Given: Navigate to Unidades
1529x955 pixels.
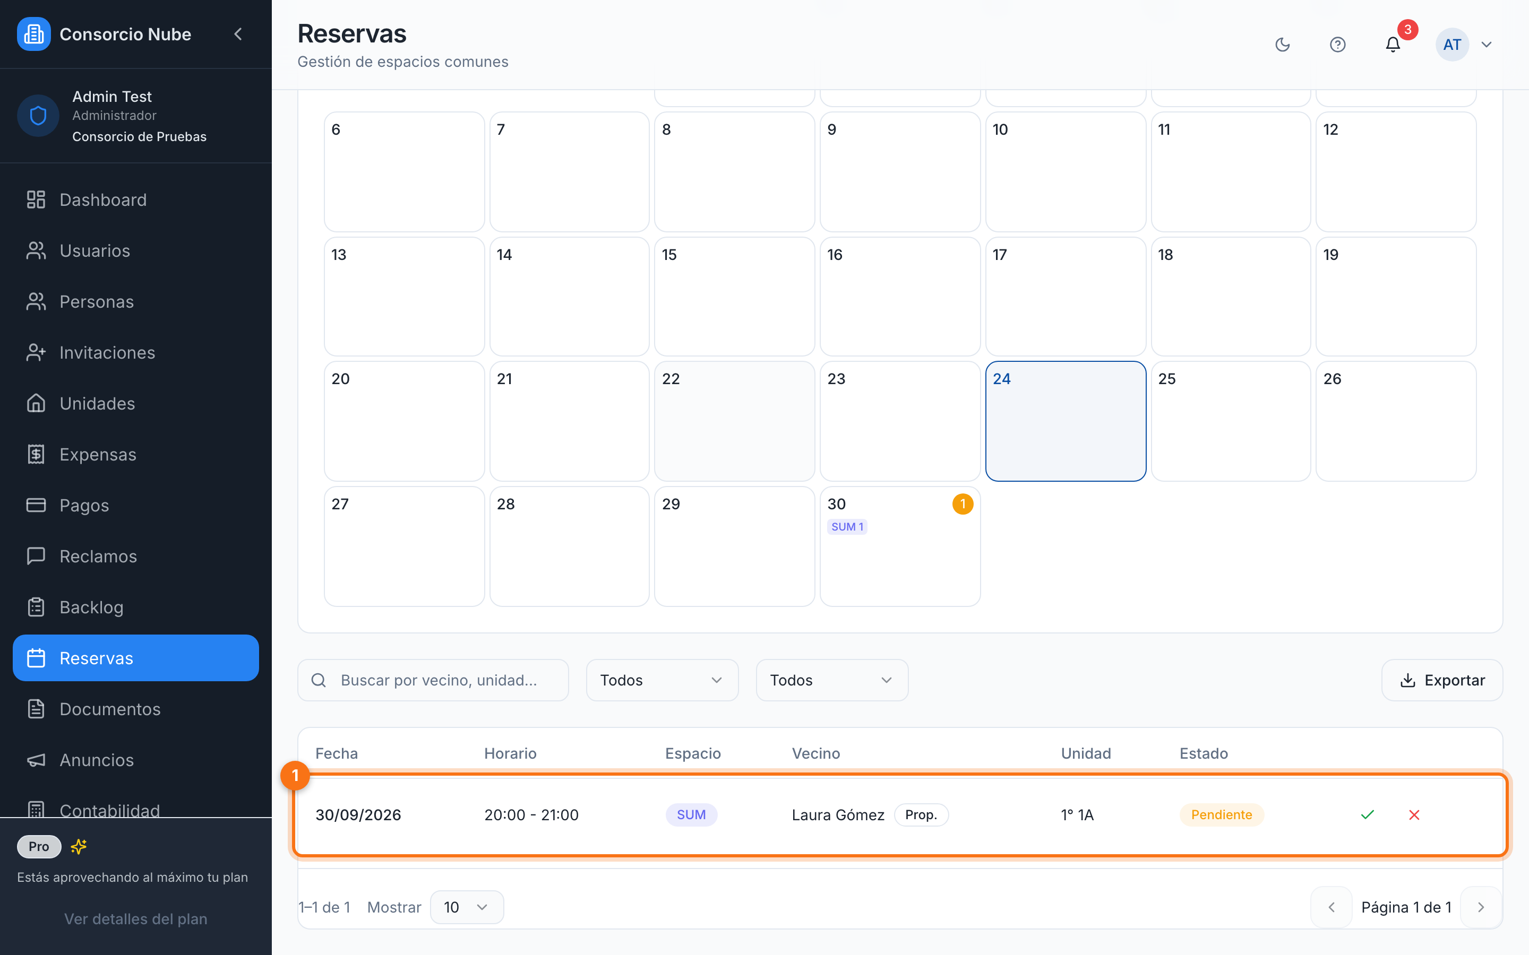Looking at the screenshot, I should click(136, 404).
